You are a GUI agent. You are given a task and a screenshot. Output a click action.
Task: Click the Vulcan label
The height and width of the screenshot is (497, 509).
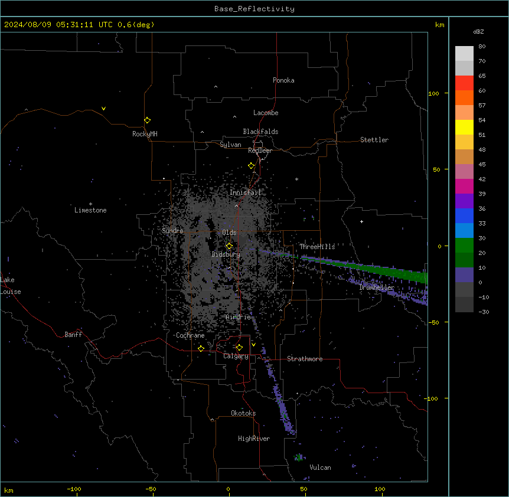click(x=321, y=467)
